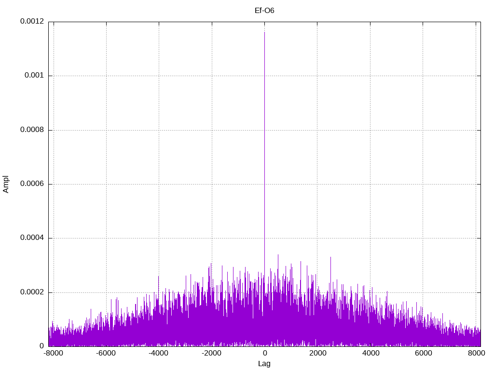This screenshot has width=494, height=370.
Task: Click the -4000 x-axis tick label
Action: tap(158, 353)
